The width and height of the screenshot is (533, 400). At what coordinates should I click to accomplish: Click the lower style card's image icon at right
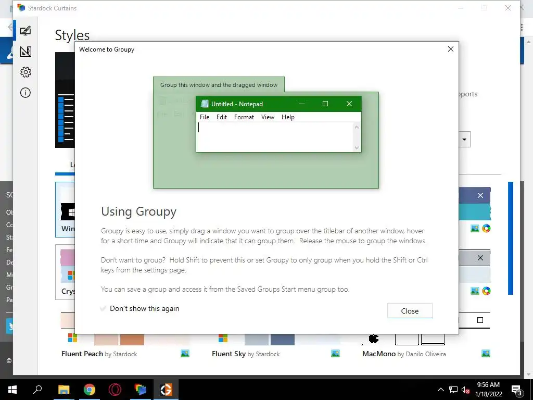(x=475, y=291)
